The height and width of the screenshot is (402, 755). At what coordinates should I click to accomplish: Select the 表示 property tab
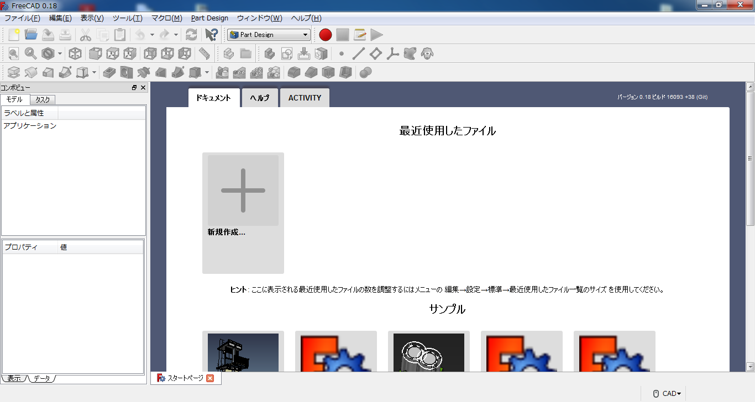click(x=14, y=378)
